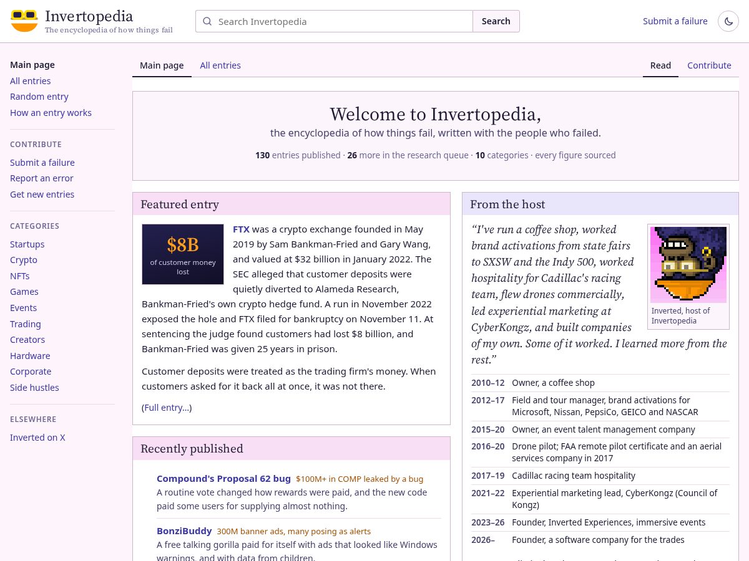Open a Random entry
This screenshot has width=749, height=561.
pos(39,97)
